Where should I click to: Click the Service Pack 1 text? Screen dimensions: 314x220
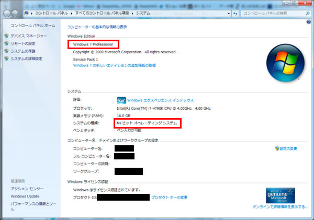tap(85, 60)
